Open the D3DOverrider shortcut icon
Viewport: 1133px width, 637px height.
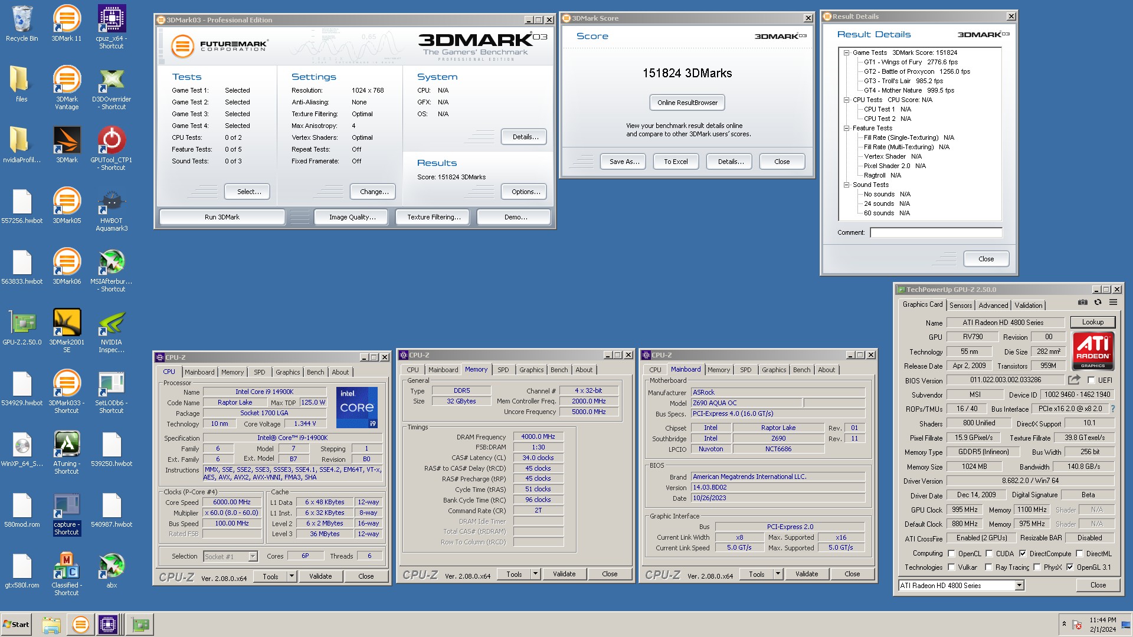click(x=112, y=88)
